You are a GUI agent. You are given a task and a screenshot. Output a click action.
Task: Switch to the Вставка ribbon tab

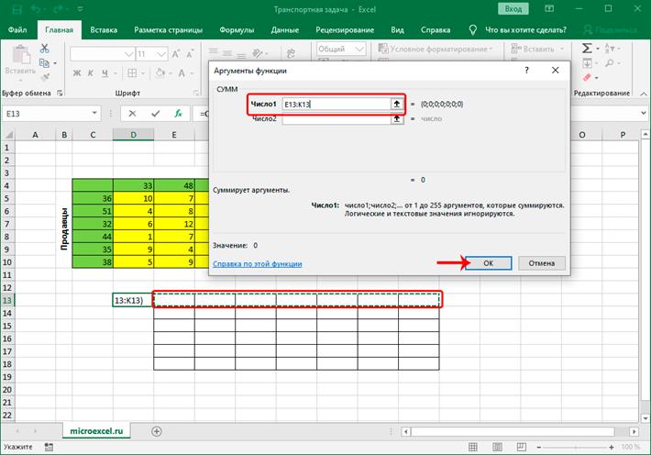click(x=104, y=30)
